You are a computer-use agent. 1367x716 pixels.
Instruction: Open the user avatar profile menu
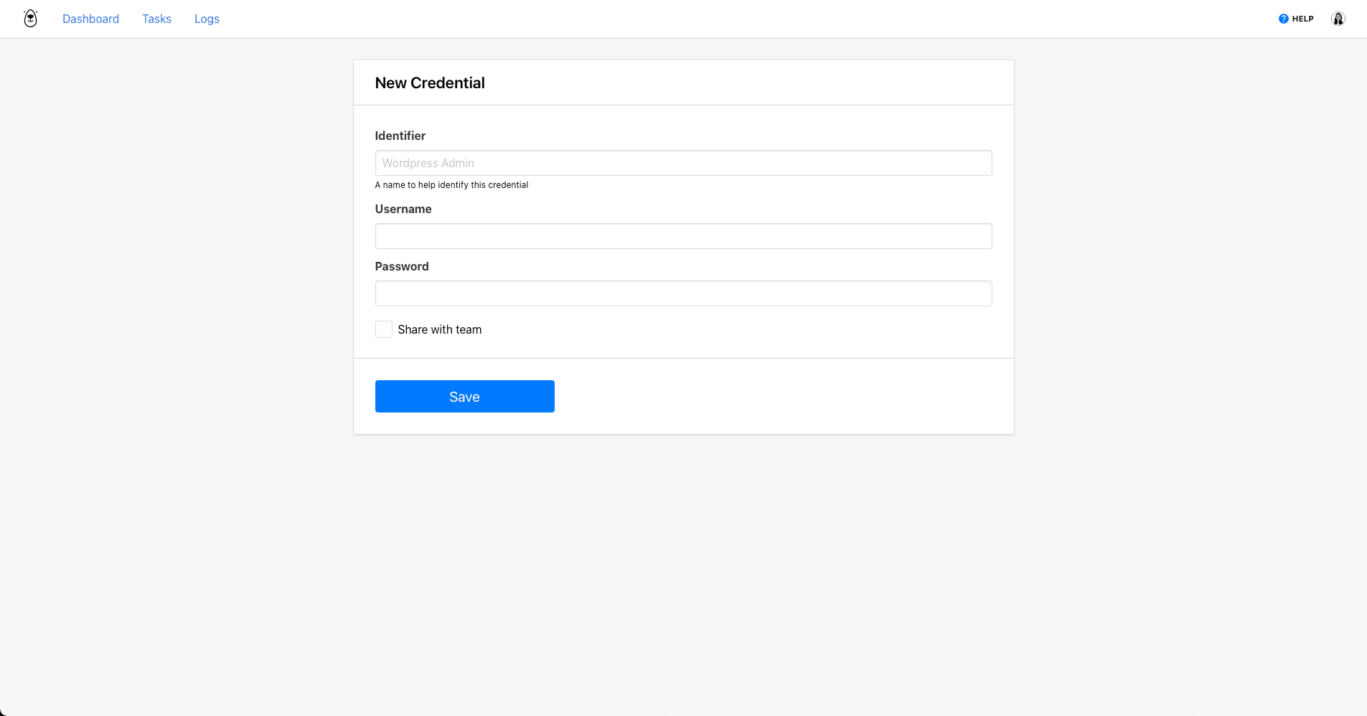coord(1338,19)
